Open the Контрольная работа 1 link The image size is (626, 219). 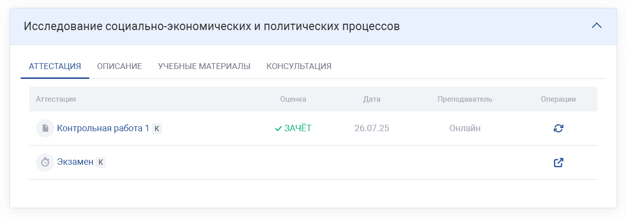(103, 128)
